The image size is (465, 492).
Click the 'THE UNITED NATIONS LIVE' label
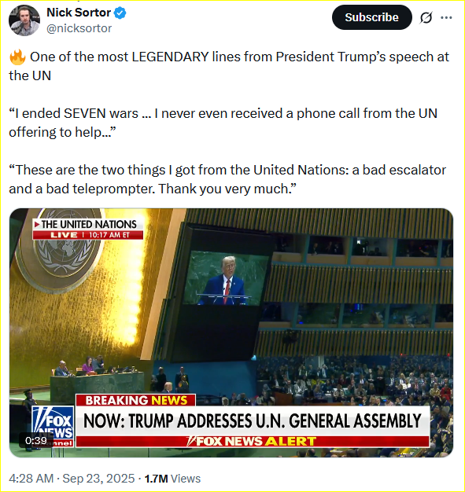[x=88, y=229]
